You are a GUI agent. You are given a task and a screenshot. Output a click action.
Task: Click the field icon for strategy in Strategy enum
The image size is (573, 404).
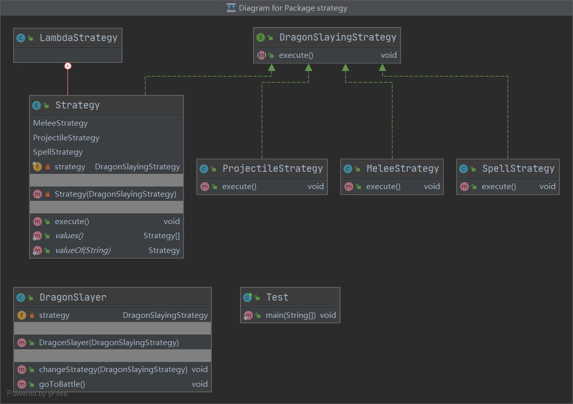pos(38,167)
